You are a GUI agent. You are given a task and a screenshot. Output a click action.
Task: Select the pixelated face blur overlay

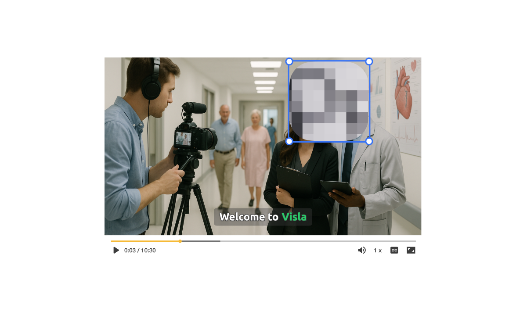pyautogui.click(x=329, y=101)
